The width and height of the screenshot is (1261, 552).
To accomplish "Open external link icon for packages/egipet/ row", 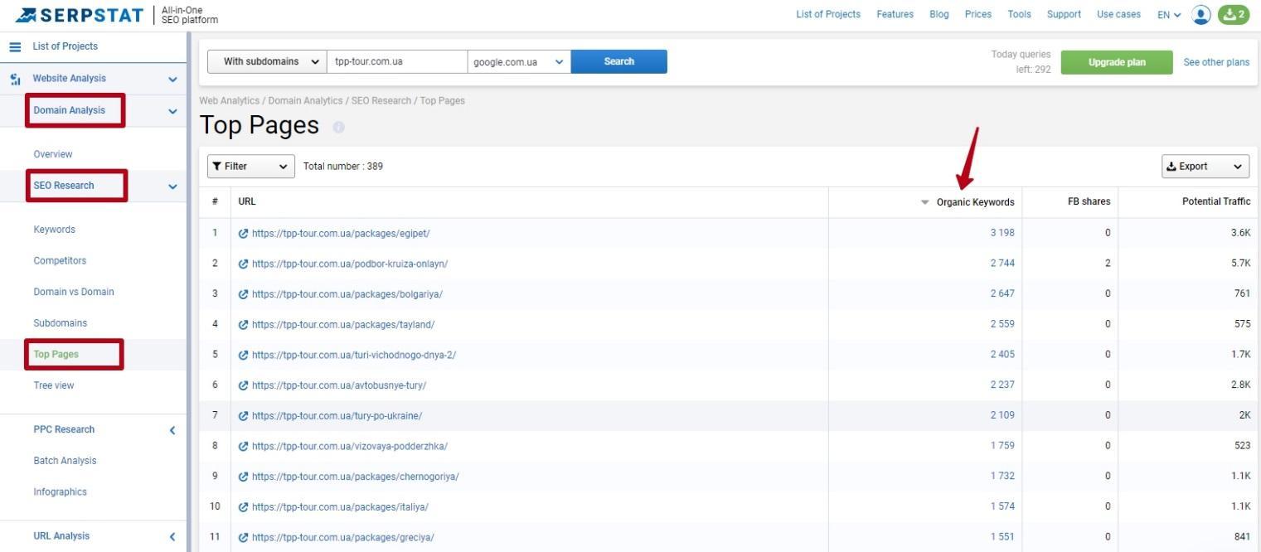I will click(x=243, y=234).
